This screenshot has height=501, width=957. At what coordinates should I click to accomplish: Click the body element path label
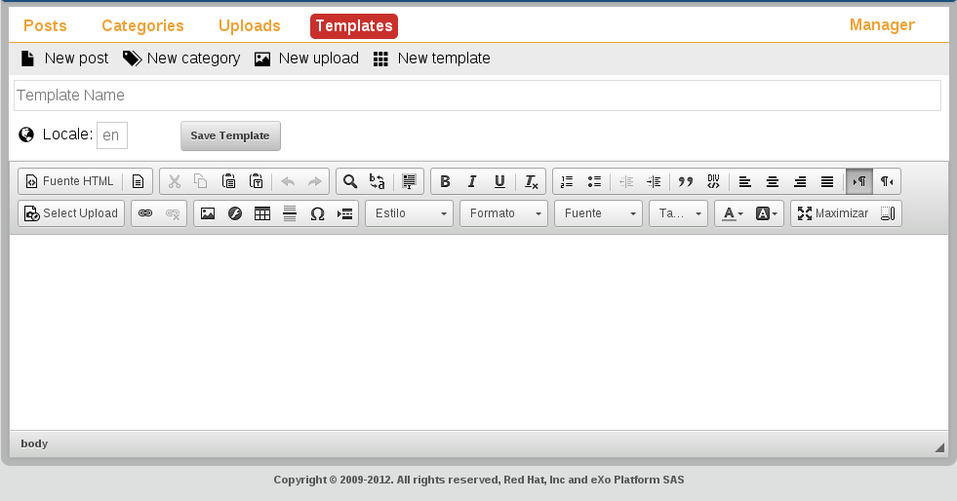34,443
